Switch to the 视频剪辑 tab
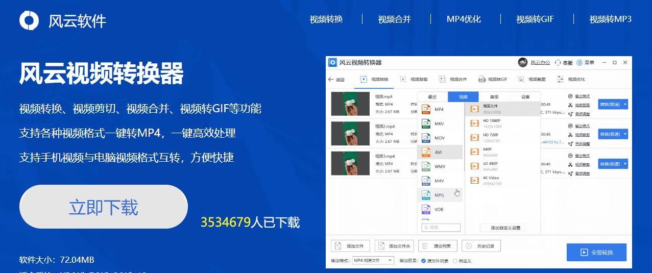 tap(414, 80)
